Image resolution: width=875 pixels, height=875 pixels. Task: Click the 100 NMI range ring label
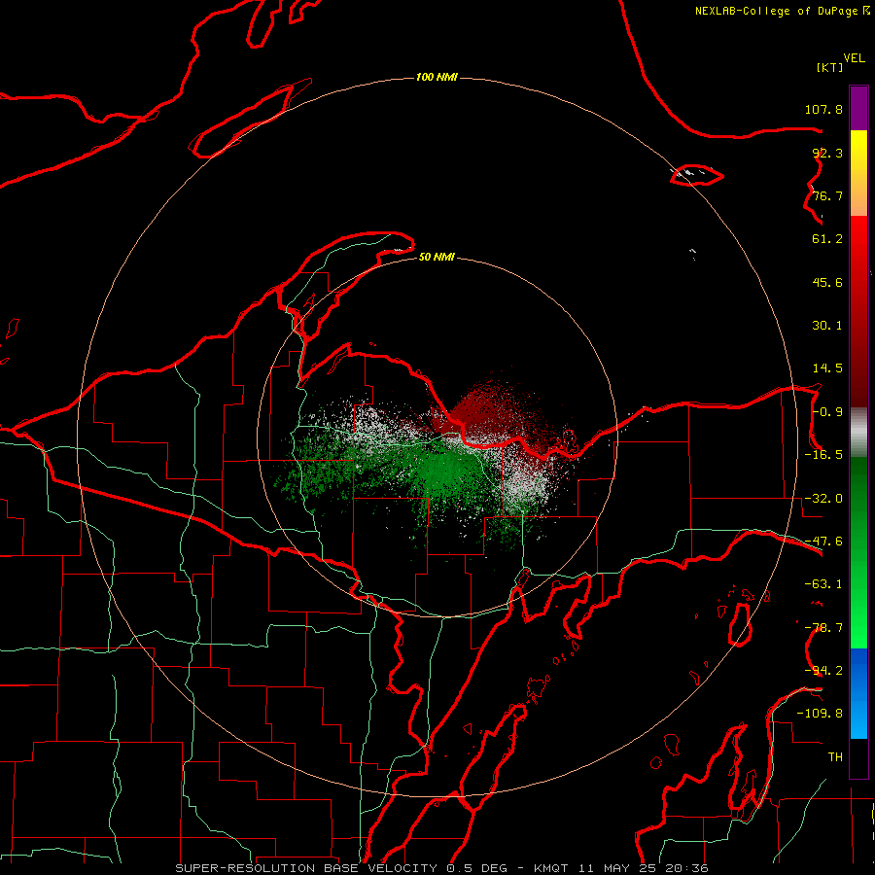pyautogui.click(x=437, y=77)
